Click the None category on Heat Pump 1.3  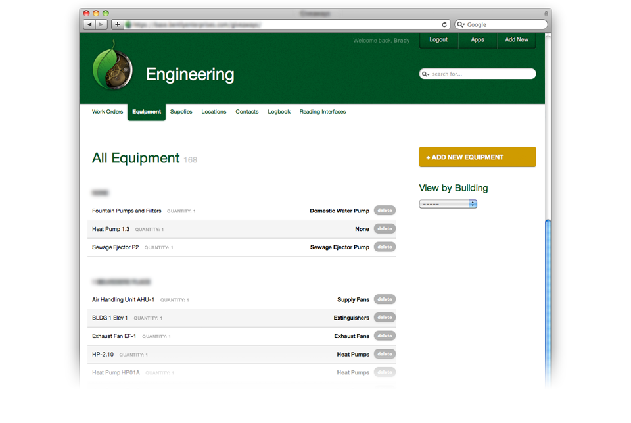point(362,229)
